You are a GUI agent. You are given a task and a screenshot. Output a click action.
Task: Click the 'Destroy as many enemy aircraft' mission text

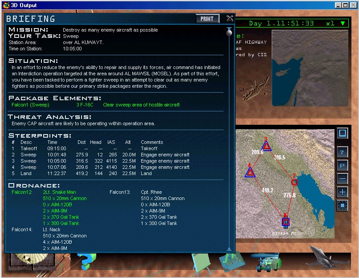click(110, 30)
